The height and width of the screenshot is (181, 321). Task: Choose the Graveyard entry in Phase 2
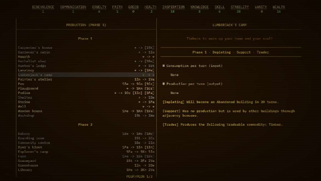point(27,161)
